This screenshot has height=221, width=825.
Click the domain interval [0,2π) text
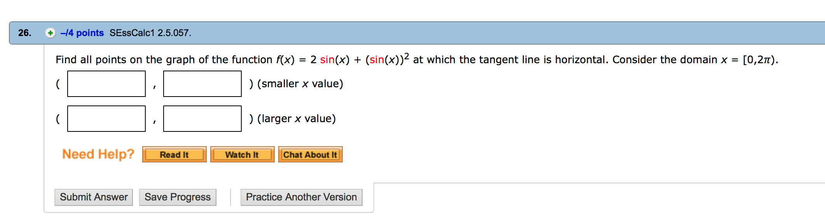point(760,60)
